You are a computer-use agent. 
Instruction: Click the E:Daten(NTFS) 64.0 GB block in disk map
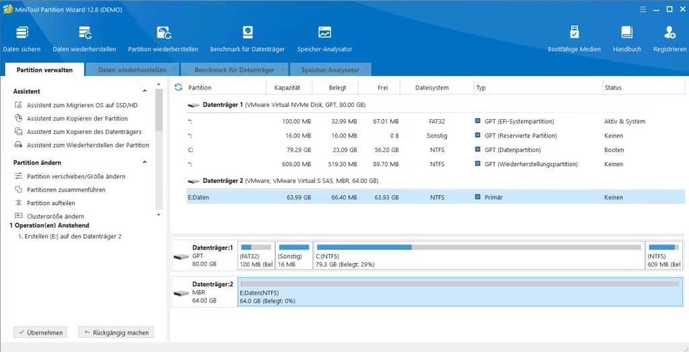[460, 292]
